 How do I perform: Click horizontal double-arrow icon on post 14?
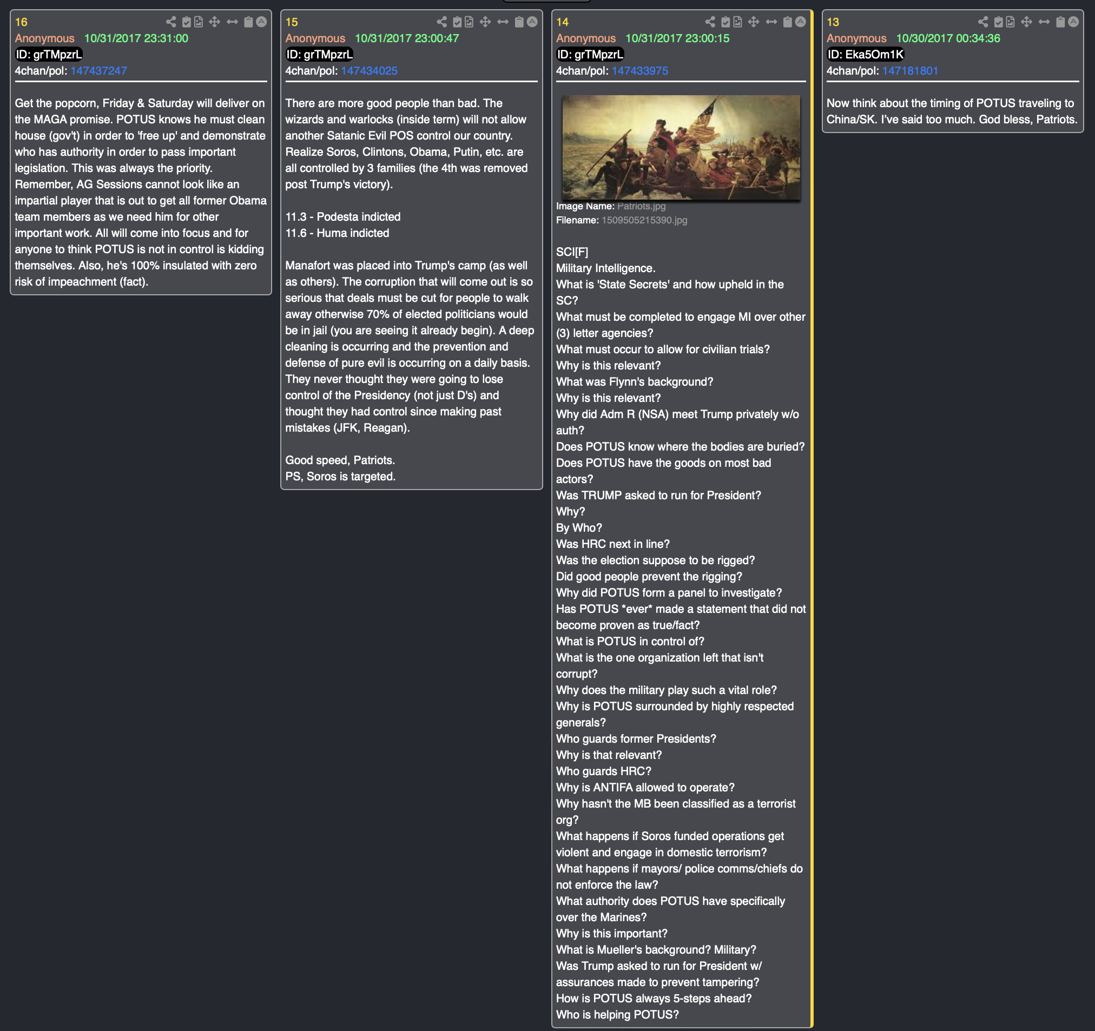point(771,22)
